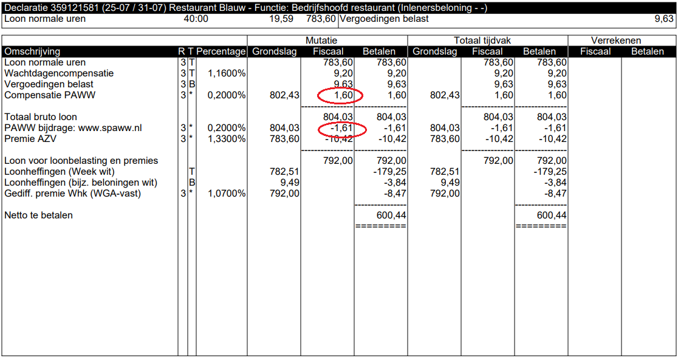Click the 40:00 hours value
Image resolution: width=678 pixels, height=358 pixels.
tap(196, 19)
